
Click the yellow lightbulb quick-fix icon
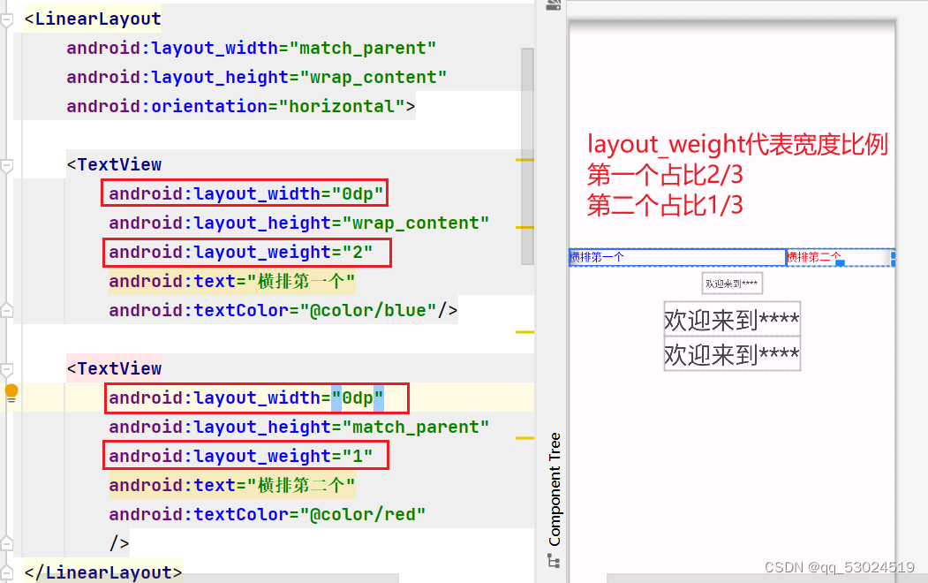tap(11, 392)
